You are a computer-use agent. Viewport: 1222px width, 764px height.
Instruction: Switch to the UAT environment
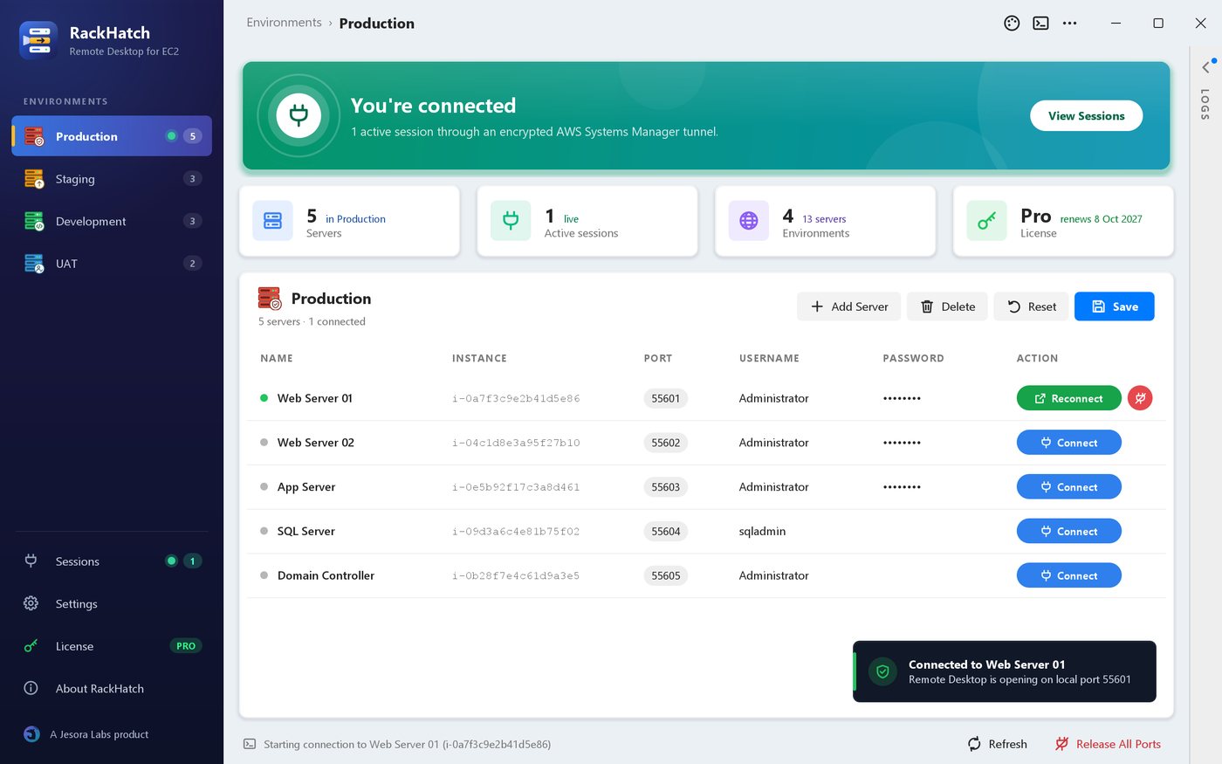pos(112,264)
